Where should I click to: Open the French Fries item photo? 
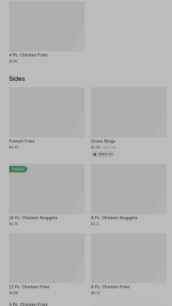point(47,112)
